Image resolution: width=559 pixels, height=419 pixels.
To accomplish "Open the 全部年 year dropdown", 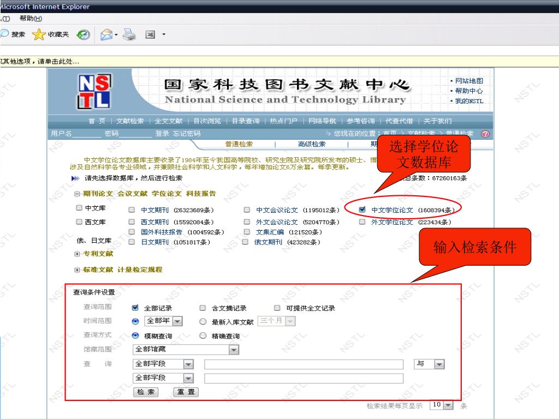I will 164,321.
